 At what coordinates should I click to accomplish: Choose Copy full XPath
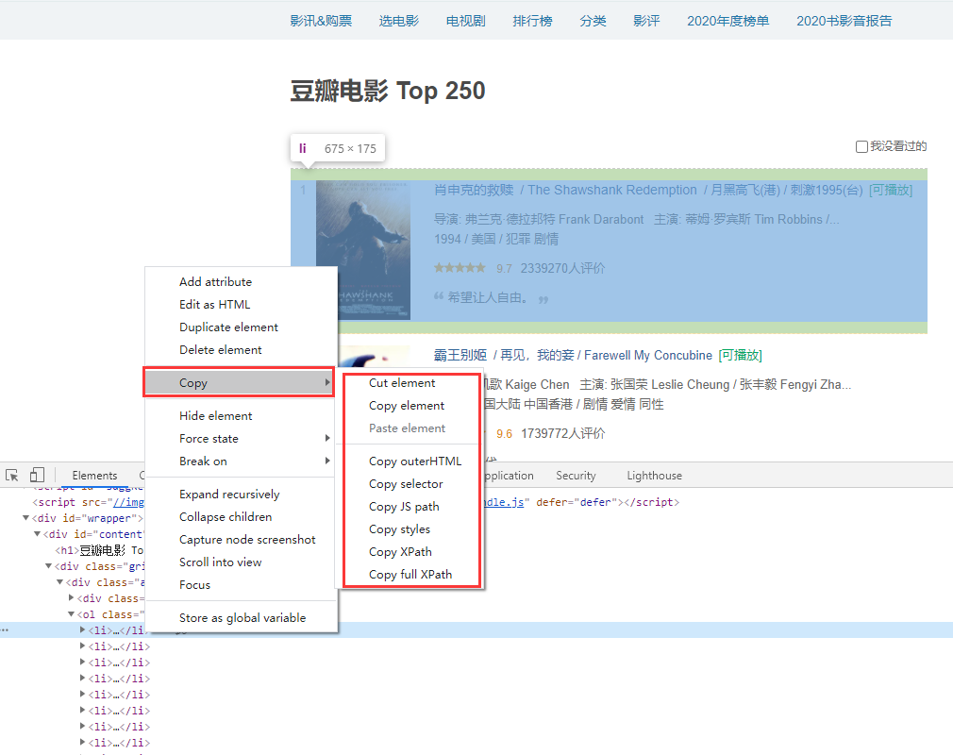click(x=411, y=575)
